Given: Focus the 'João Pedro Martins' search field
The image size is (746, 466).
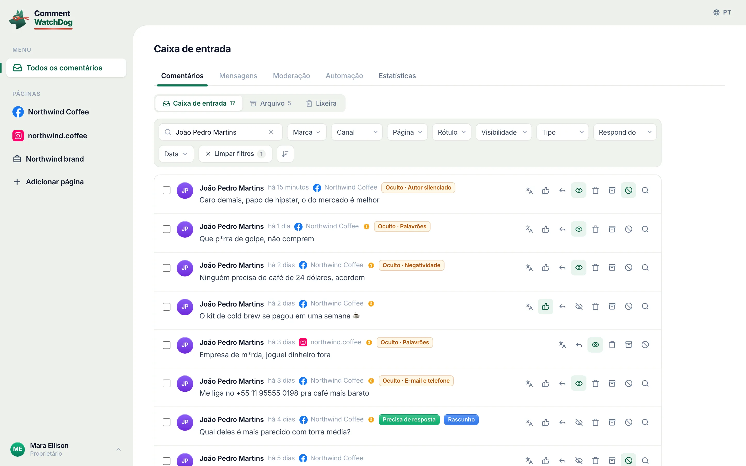Looking at the screenshot, I should [x=220, y=132].
